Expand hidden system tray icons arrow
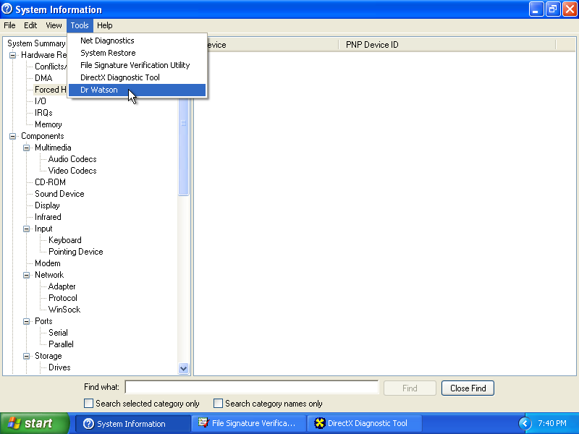This screenshot has height=434, width=579. tap(525, 423)
